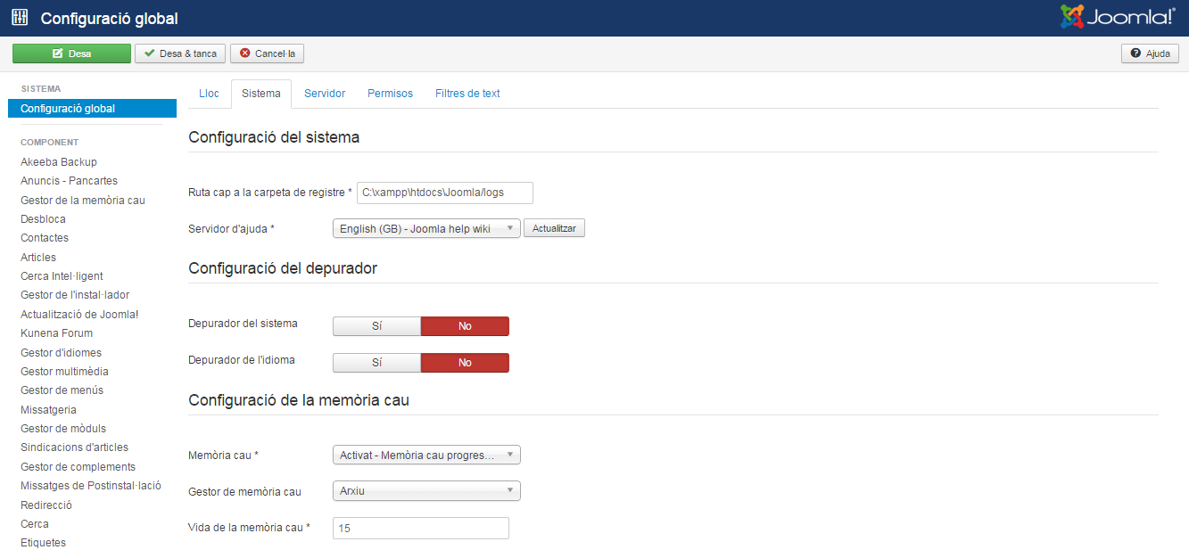Click the log folder path field
1189x550 pixels.
[x=444, y=193]
